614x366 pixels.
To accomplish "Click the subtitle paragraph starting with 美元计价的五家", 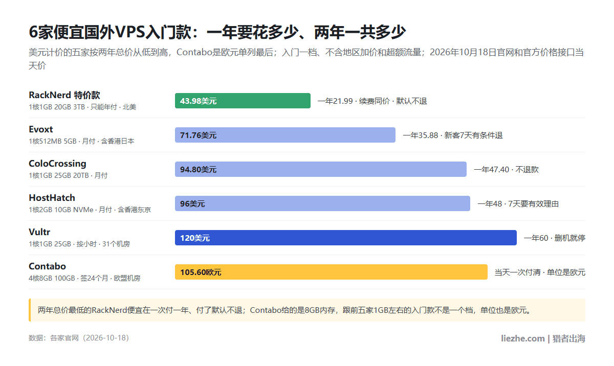I will pos(306,59).
